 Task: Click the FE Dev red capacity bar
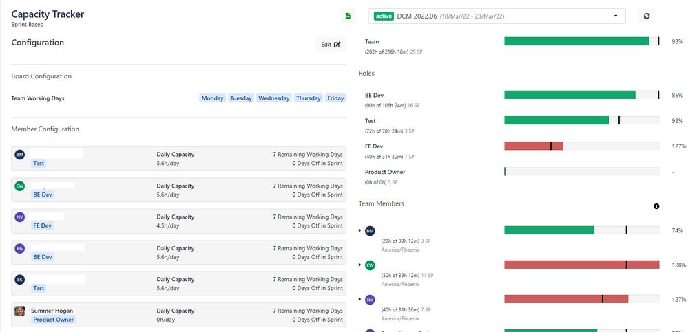(533, 146)
